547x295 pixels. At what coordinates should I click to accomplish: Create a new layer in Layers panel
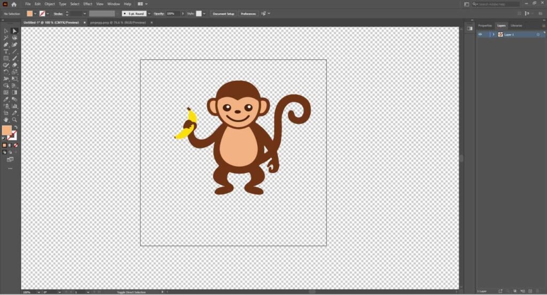530,291
